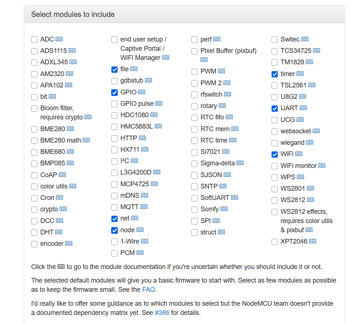Image resolution: width=360 pixels, height=323 pixels.
Task: Uncheck the GPIO module checkbox
Action: 114,92
